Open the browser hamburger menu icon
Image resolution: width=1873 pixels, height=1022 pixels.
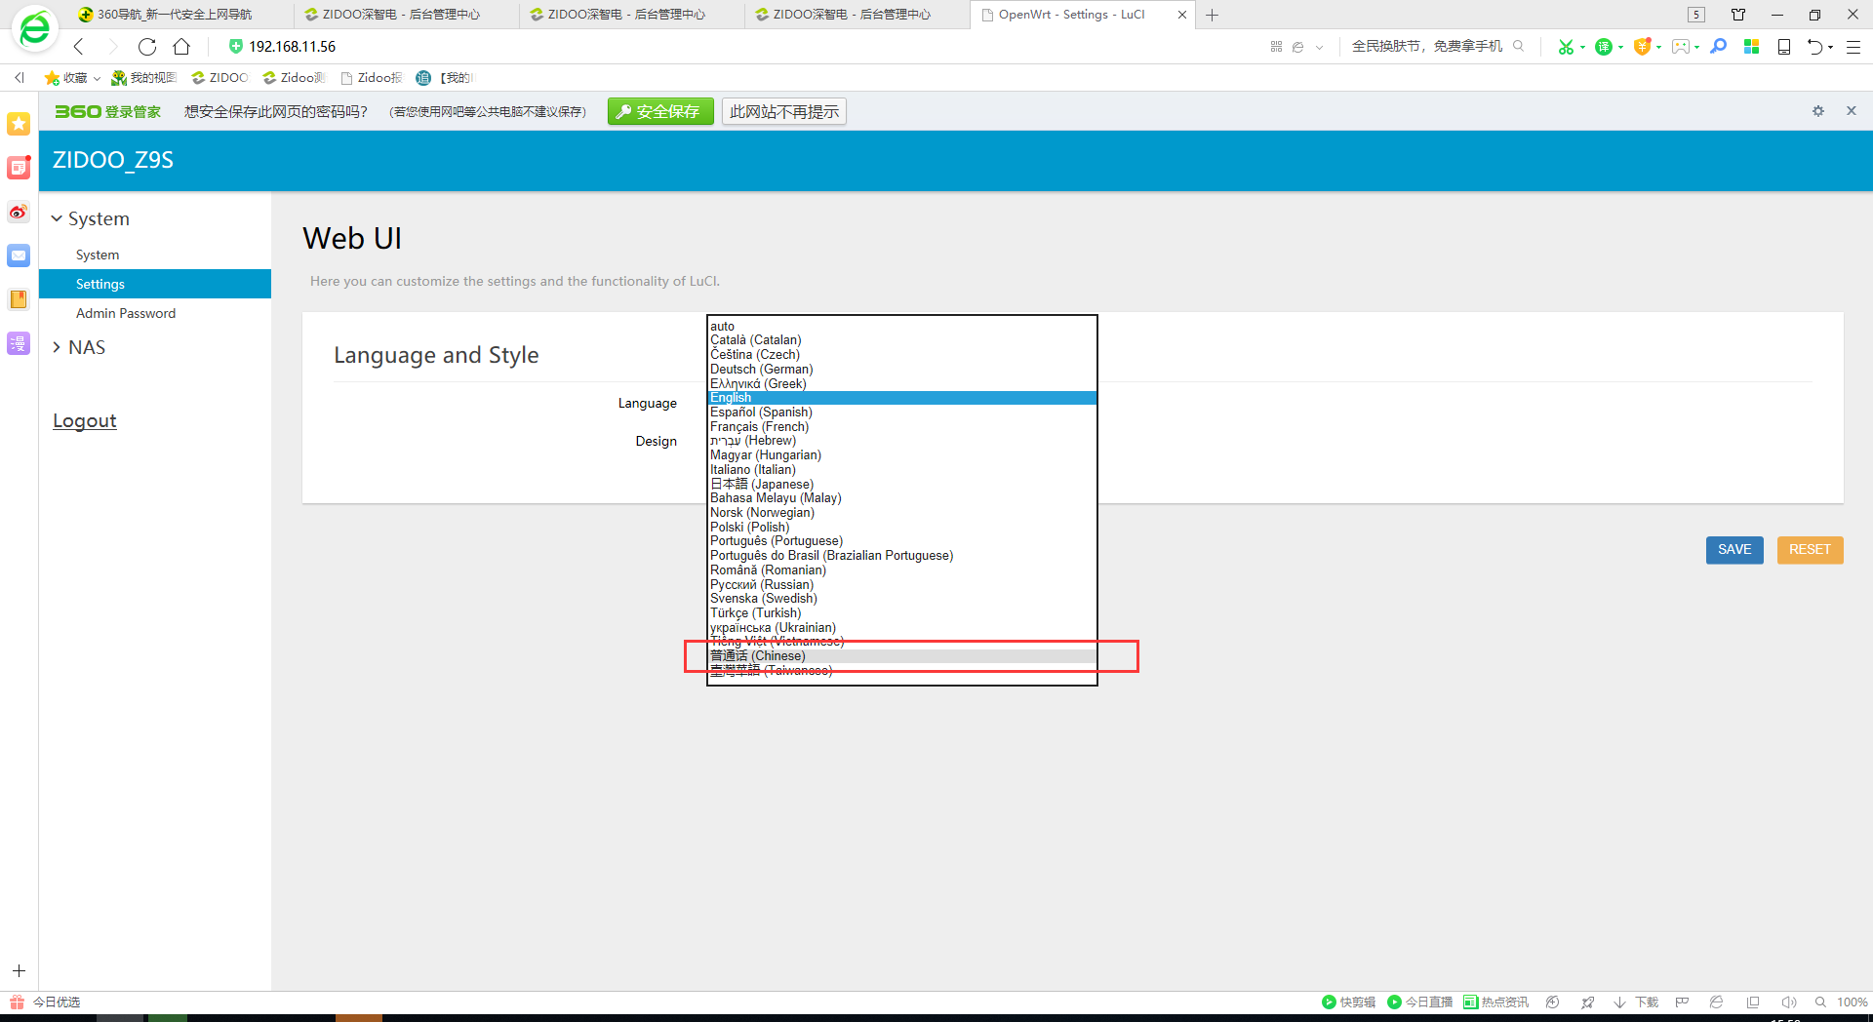pos(1853,47)
